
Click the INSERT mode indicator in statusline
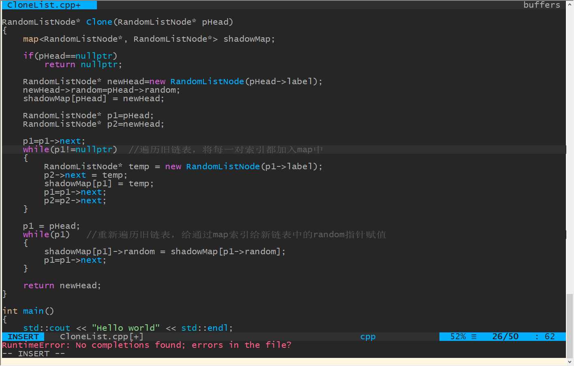point(23,336)
